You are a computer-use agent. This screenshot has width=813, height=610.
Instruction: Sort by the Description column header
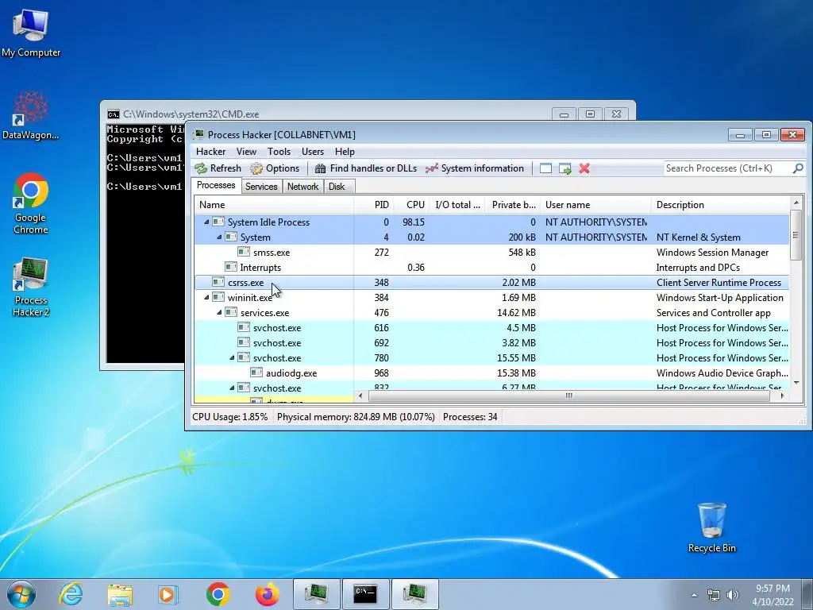coord(720,205)
